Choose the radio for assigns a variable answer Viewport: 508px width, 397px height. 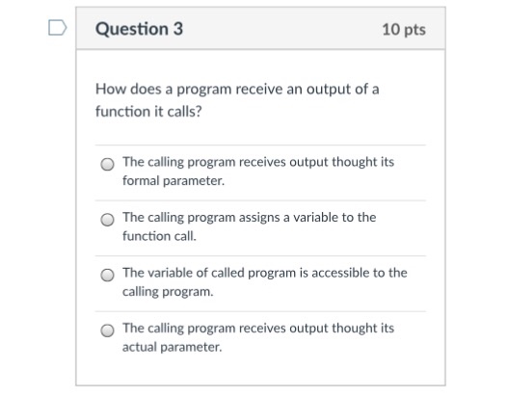[107, 220]
